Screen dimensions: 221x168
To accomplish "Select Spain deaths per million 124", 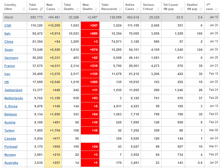I will (200, 50).
